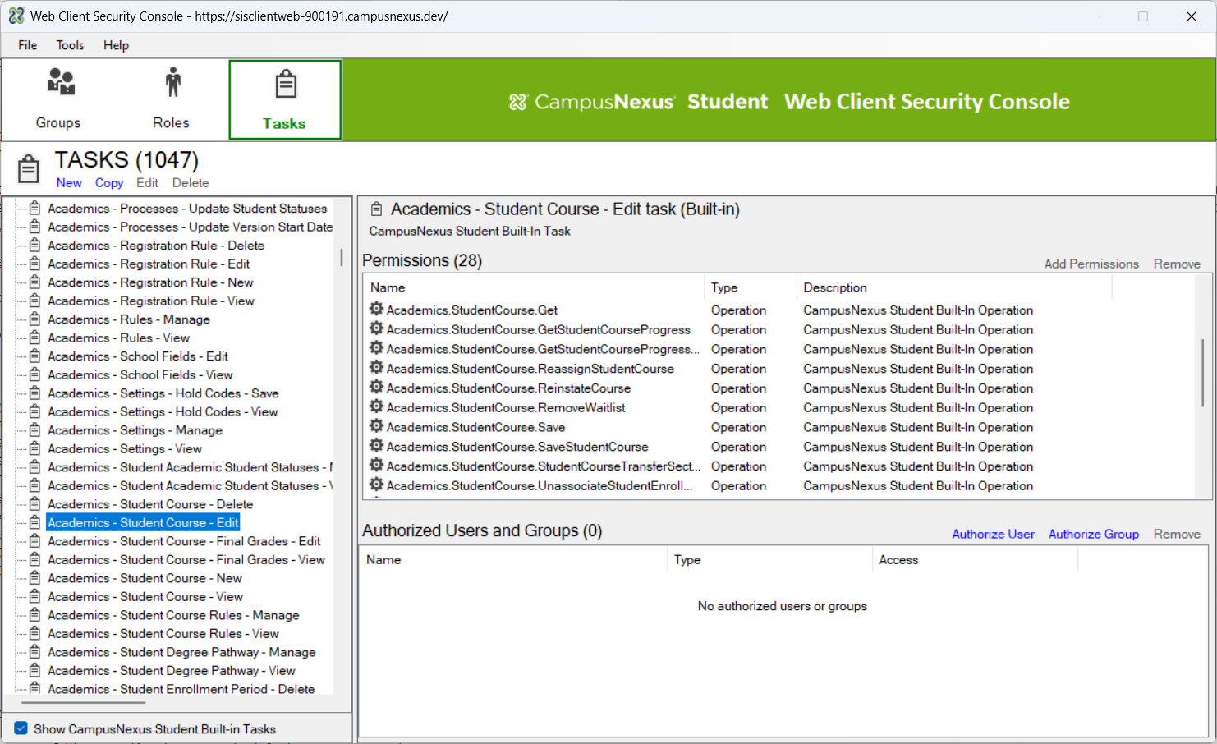Click Authorize User link
1217x744 pixels.
click(x=993, y=534)
